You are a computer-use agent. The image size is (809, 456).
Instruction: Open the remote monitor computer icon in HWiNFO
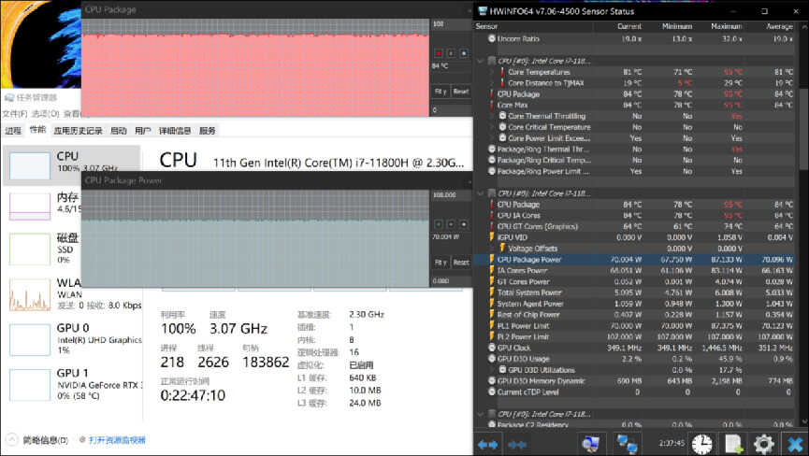[x=591, y=444]
